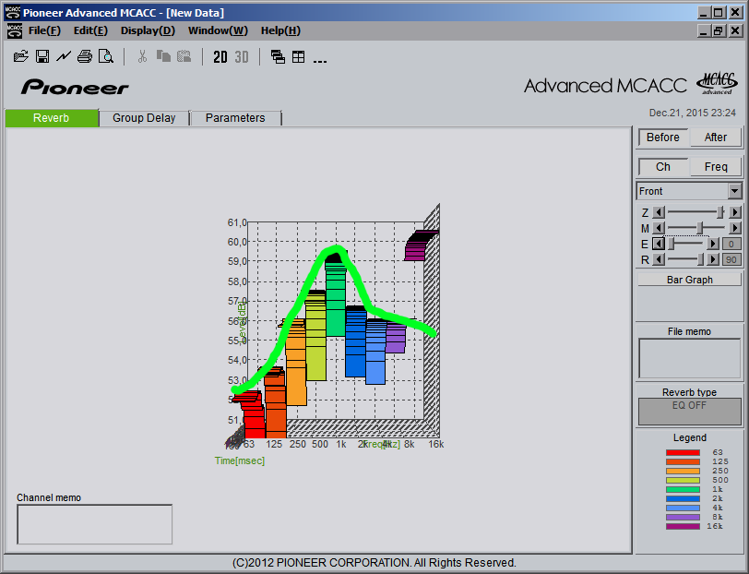Expand the Front channel dropdown
Screen dimensions: 749x574
[x=734, y=191]
